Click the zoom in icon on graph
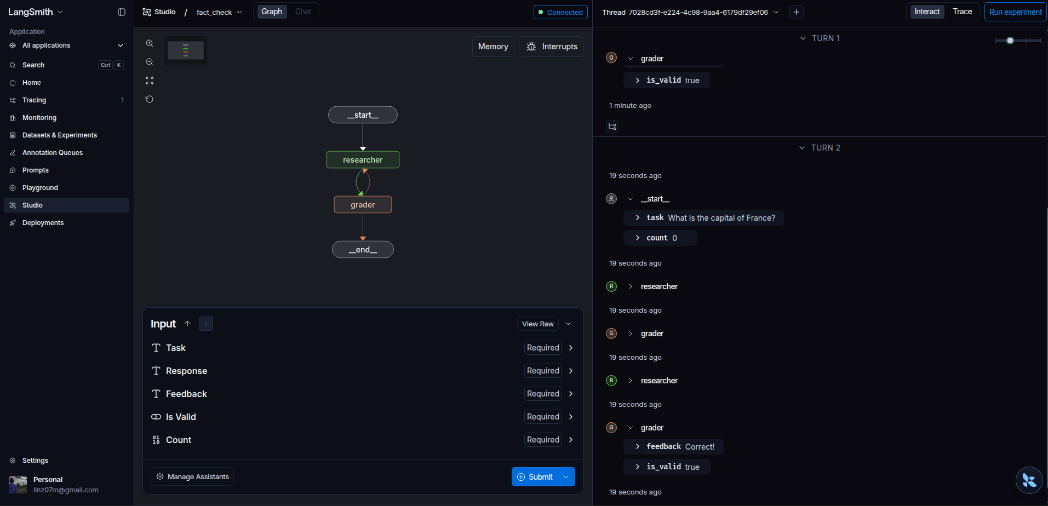Image resolution: width=1048 pixels, height=506 pixels. pos(150,43)
